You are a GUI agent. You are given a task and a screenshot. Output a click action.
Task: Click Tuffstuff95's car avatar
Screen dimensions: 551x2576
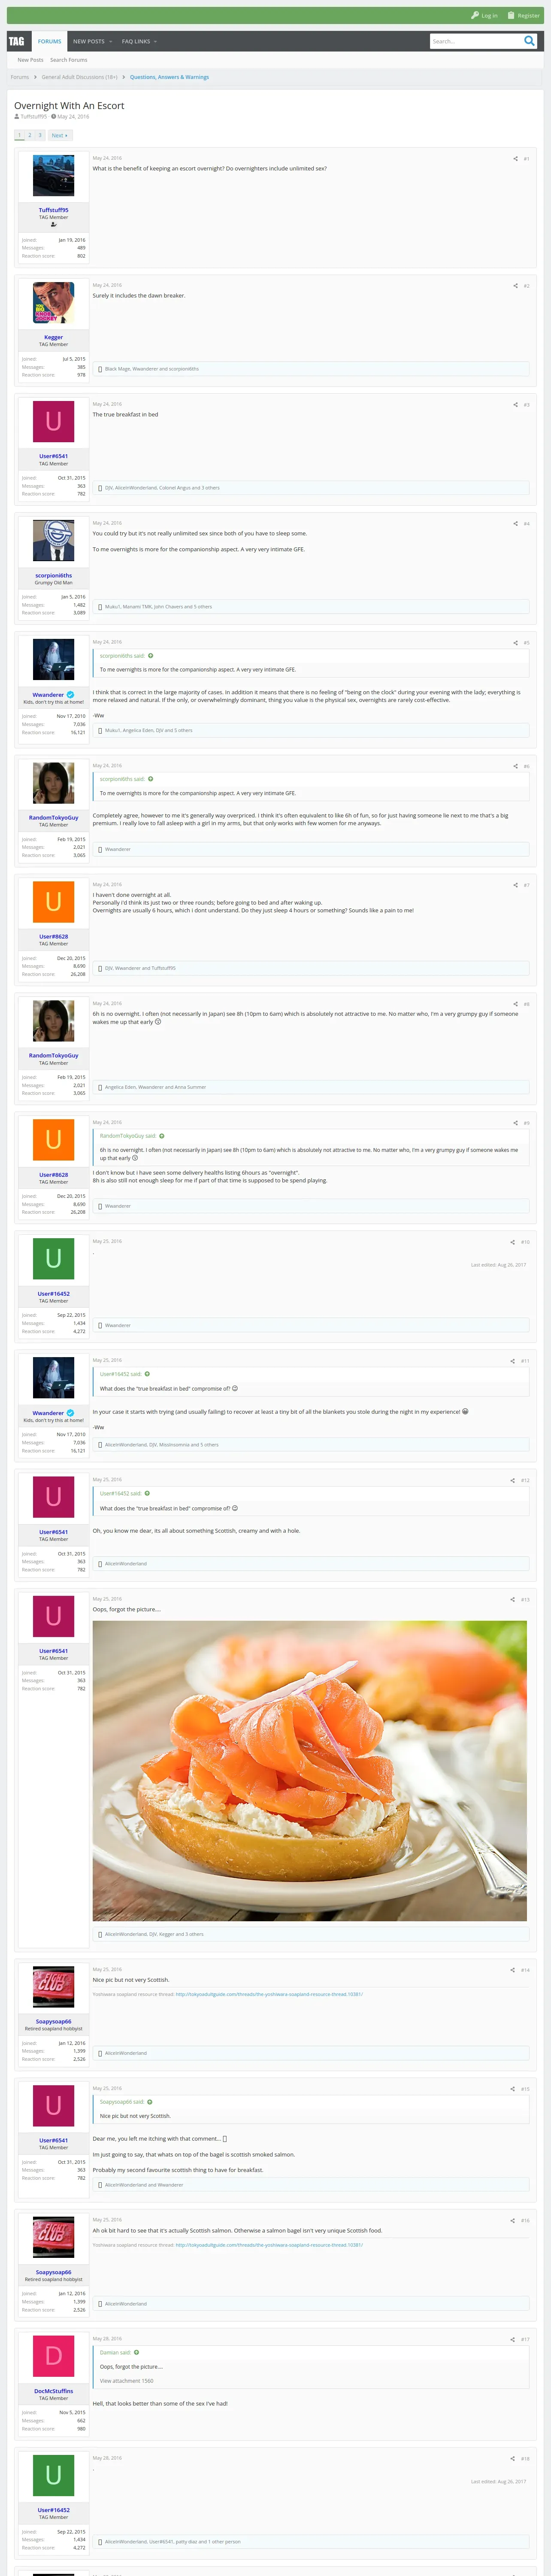click(x=54, y=176)
